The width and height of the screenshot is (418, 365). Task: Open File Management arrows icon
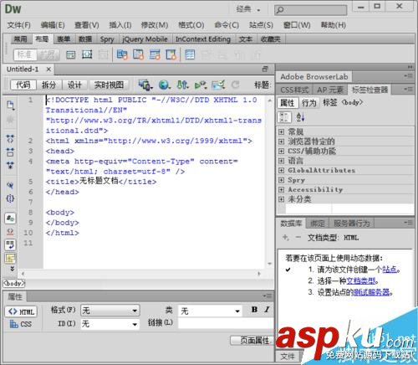182,85
